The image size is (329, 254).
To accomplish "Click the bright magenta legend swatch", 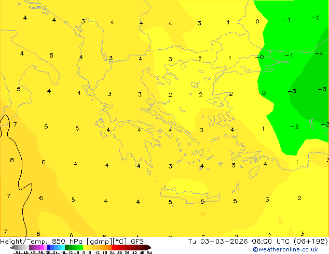I will click(42, 248).
